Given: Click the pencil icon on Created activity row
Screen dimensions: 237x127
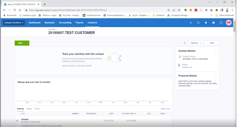Looking at the screenshot, I should click(x=17, y=120).
